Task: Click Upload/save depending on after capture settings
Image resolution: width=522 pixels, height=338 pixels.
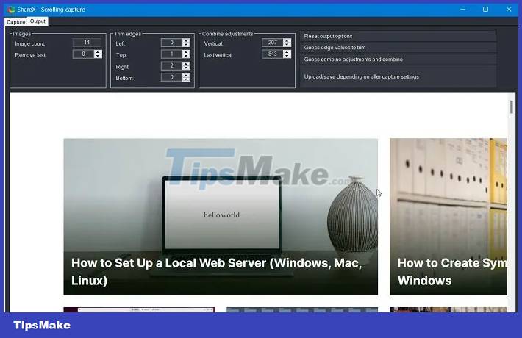Action: pyautogui.click(x=398, y=76)
